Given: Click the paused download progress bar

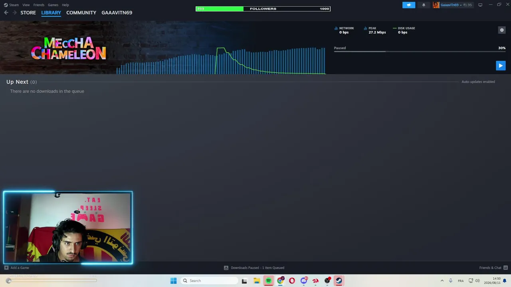Looking at the screenshot, I should coord(420,51).
